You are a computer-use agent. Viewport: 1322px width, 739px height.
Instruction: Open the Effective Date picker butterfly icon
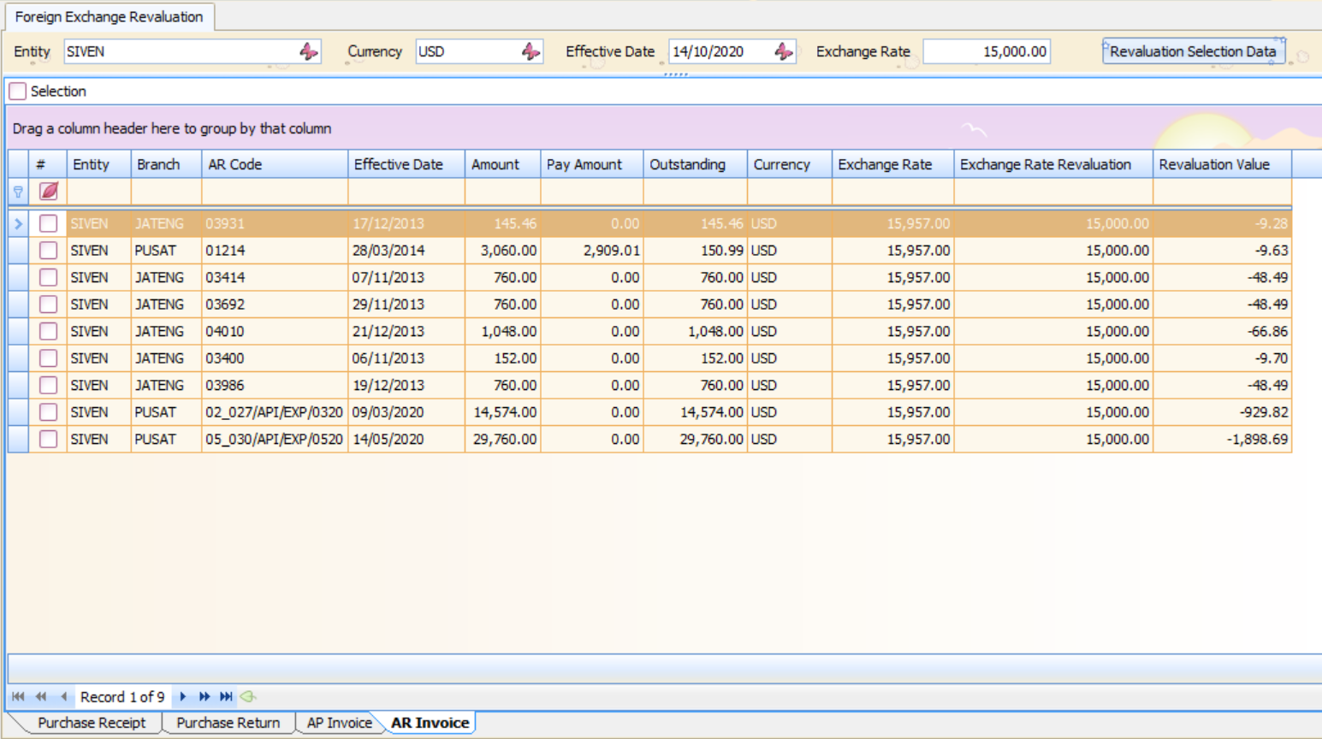coord(784,51)
